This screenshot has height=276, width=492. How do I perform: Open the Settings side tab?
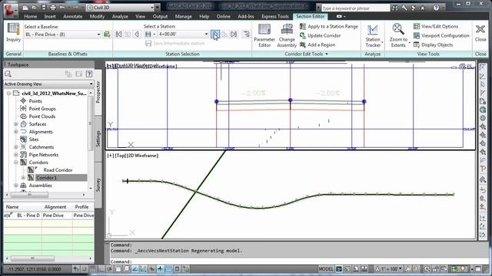point(98,139)
